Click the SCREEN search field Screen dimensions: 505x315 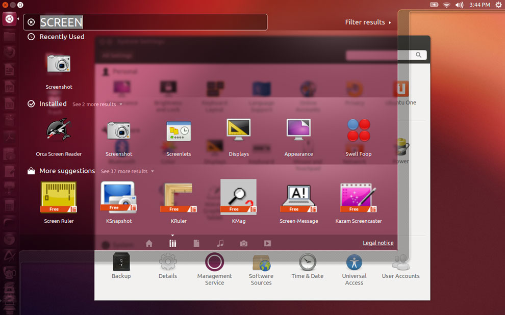[145, 22]
